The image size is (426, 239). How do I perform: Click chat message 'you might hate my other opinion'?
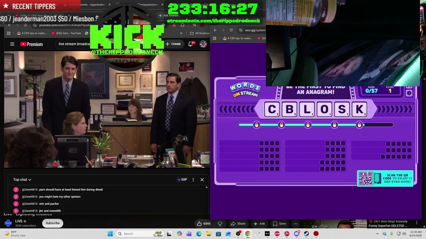[60, 197]
